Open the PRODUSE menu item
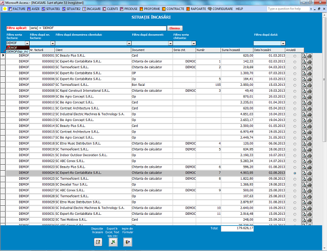 tap(129, 9)
